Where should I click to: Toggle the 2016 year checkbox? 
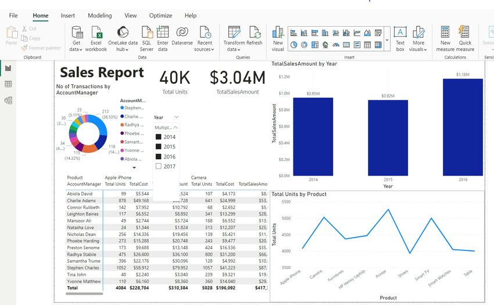coord(159,157)
